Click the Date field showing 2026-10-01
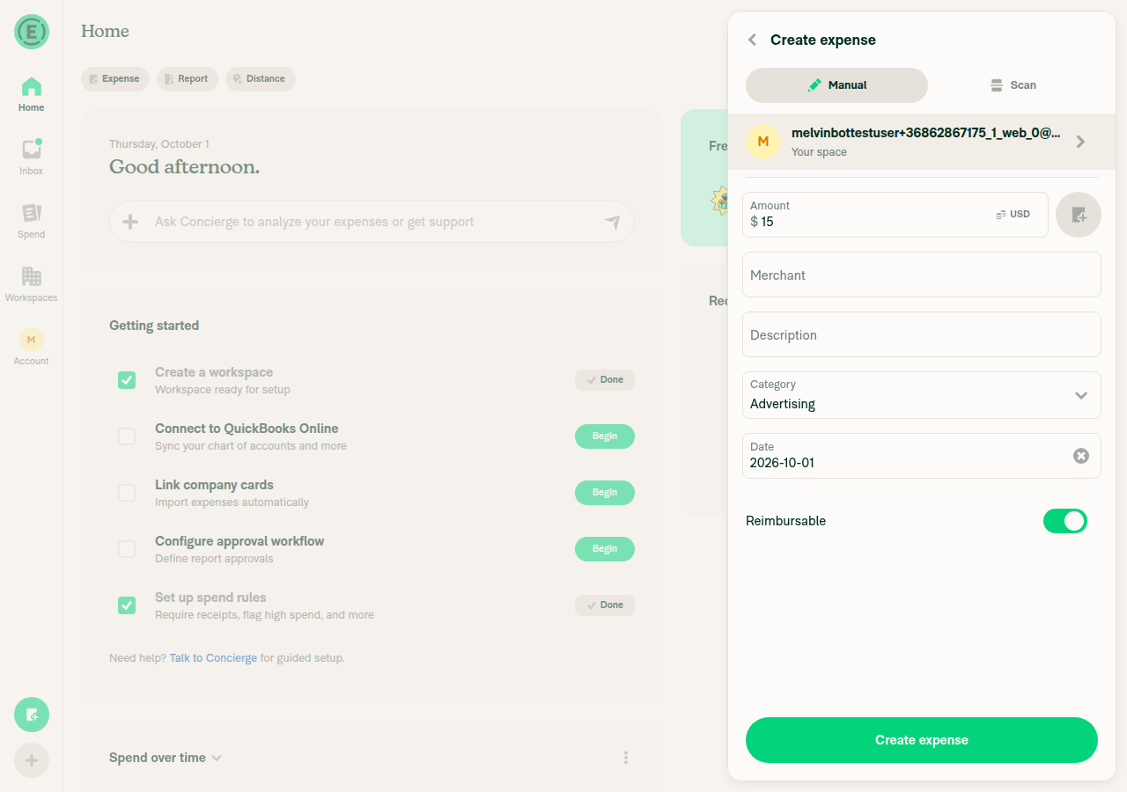 click(x=922, y=456)
